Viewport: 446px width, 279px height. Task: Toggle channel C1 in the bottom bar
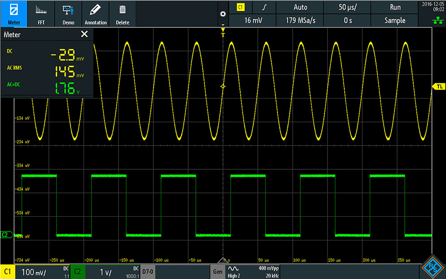(8, 271)
